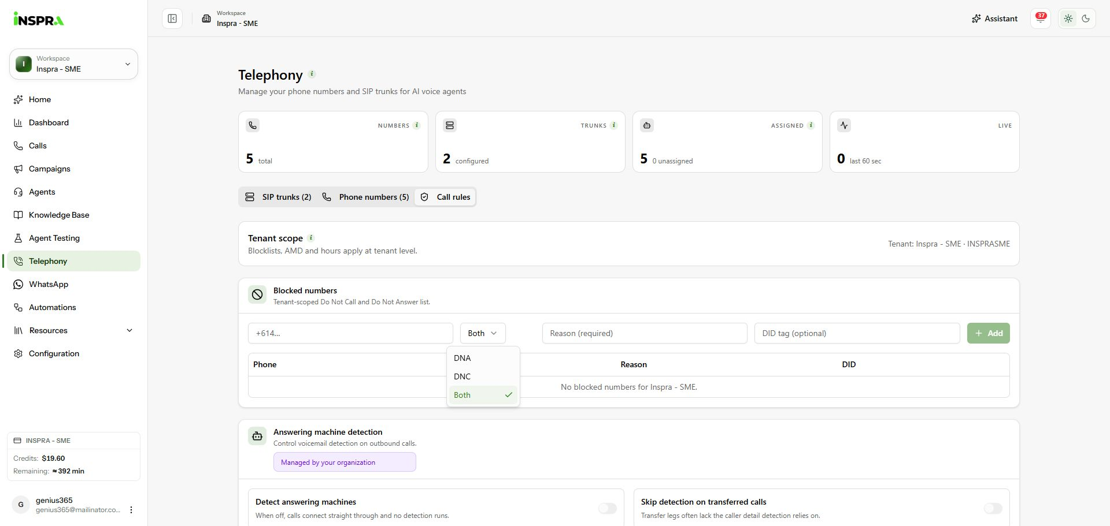Open the Workspace switcher in sidebar
The width and height of the screenshot is (1110, 526).
click(x=73, y=64)
